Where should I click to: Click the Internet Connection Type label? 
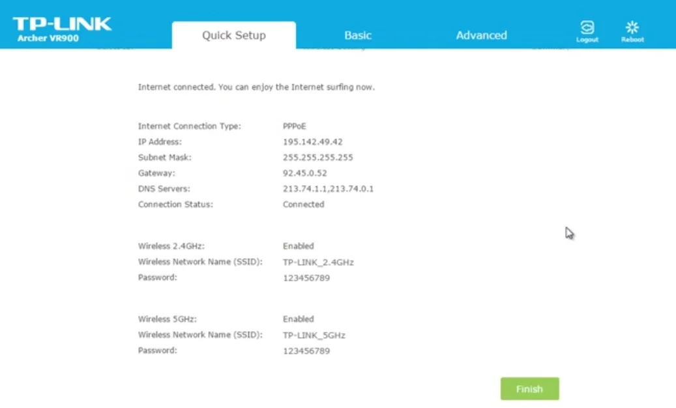[x=189, y=126]
